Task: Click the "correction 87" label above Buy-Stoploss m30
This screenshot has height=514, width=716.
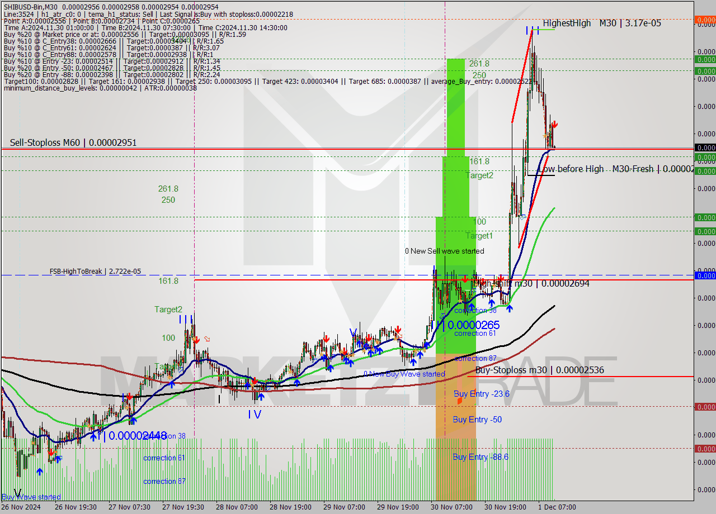Action: point(475,358)
